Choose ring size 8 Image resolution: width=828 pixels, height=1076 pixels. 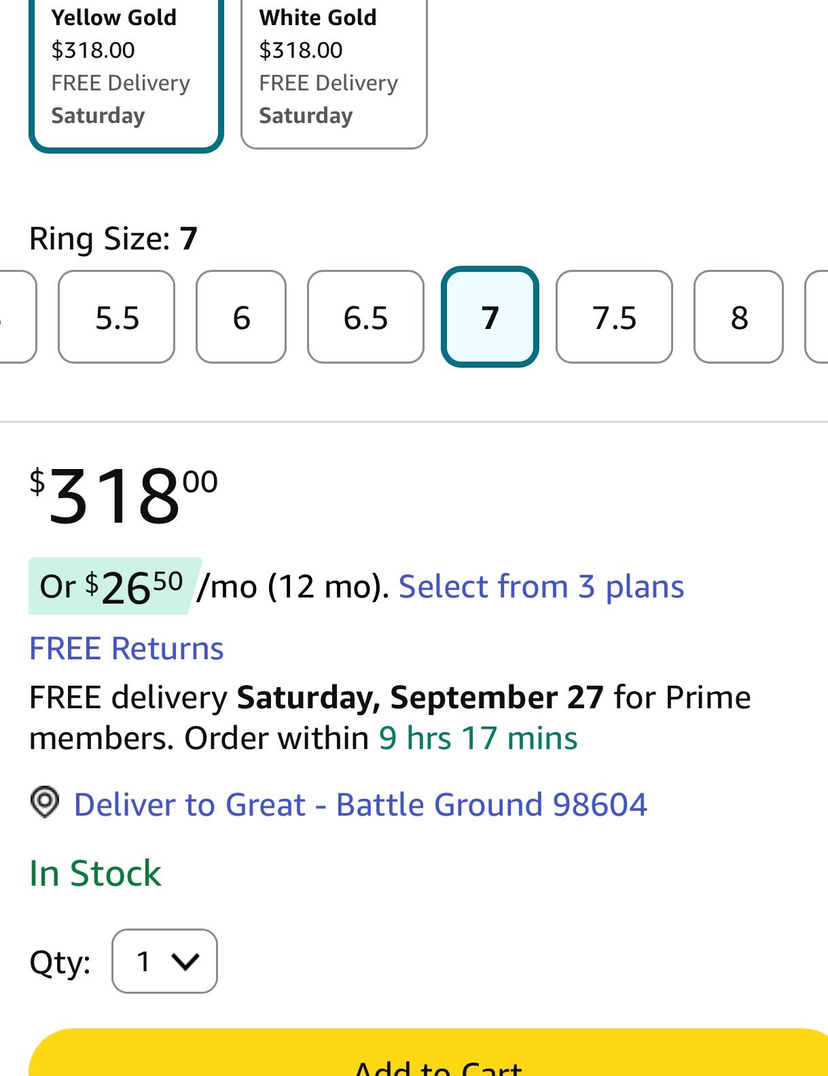pos(738,317)
